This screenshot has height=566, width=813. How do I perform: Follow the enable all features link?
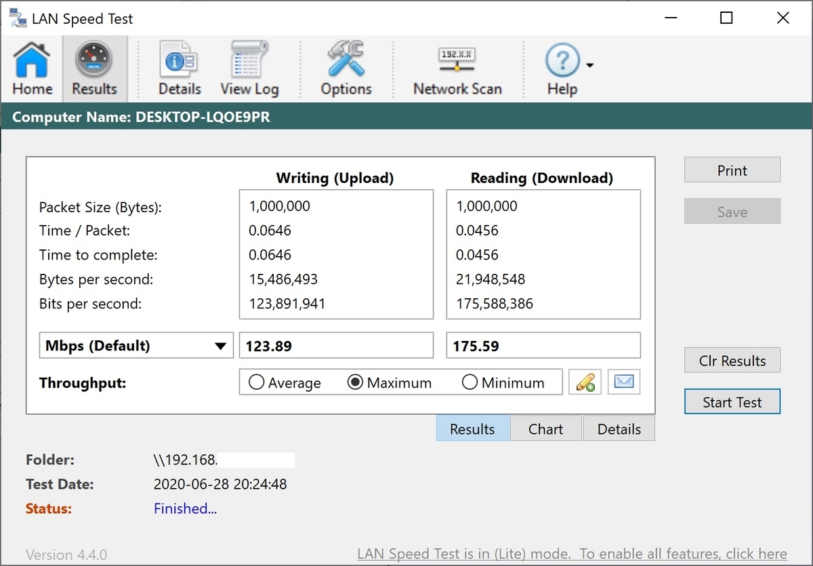point(572,554)
